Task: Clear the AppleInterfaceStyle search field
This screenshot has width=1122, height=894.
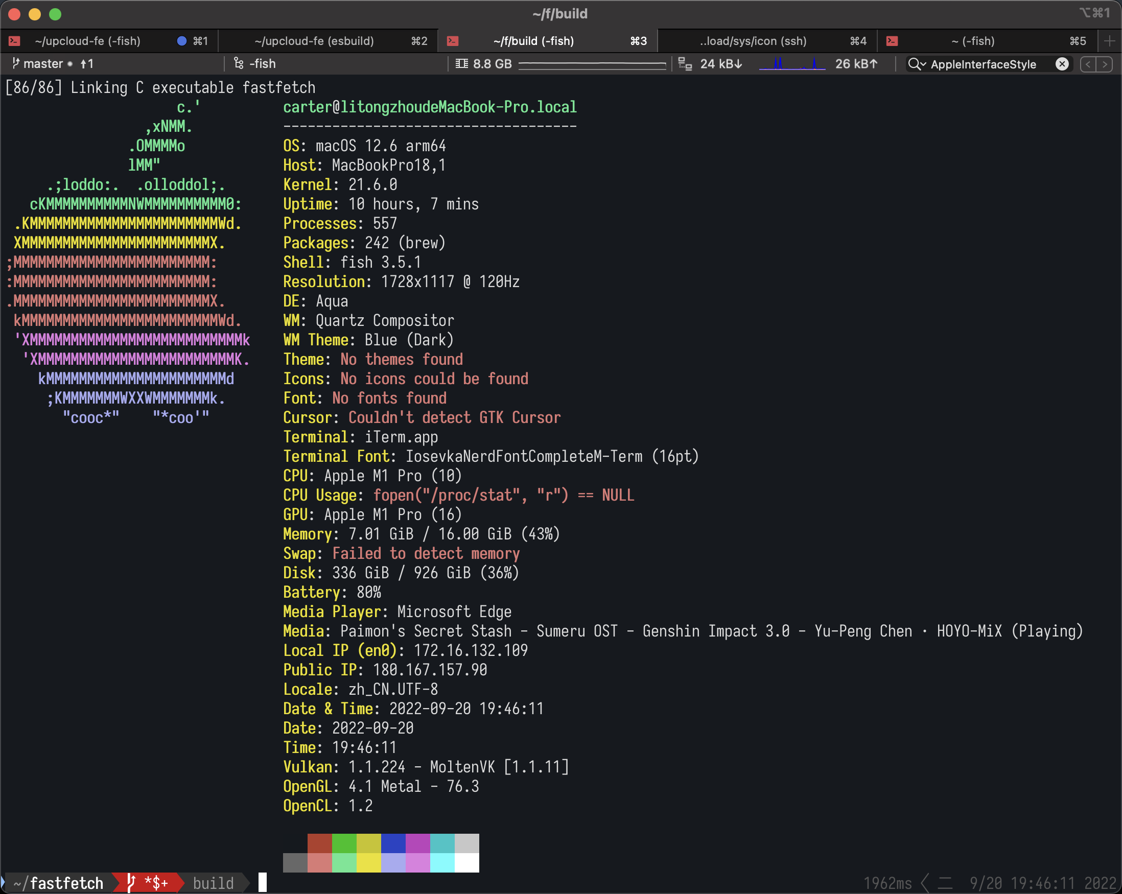Action: 1062,64
